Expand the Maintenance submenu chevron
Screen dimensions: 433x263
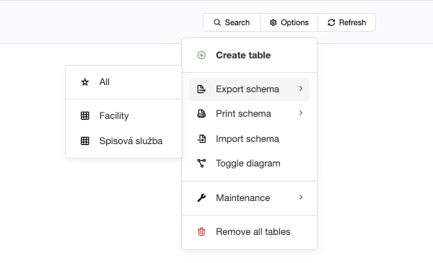click(x=301, y=197)
